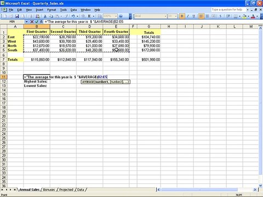Open the Font Color dropdown arrow
Viewport: 263px width, 197px height.
(x=257, y=16)
